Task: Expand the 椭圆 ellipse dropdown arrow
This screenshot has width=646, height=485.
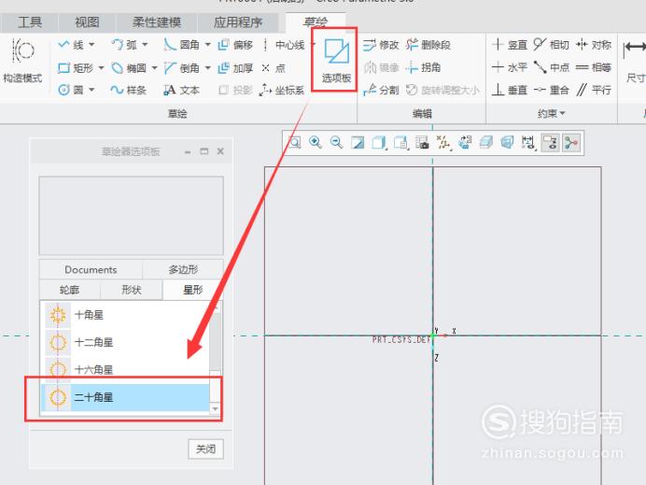Action: pyautogui.click(x=154, y=67)
